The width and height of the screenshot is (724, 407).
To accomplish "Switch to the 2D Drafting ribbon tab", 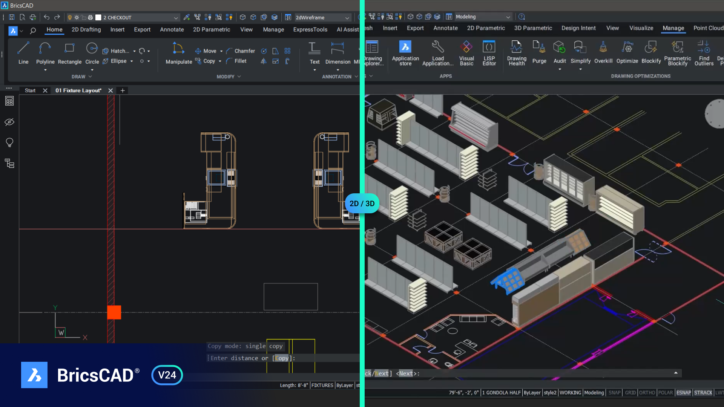I will point(86,29).
